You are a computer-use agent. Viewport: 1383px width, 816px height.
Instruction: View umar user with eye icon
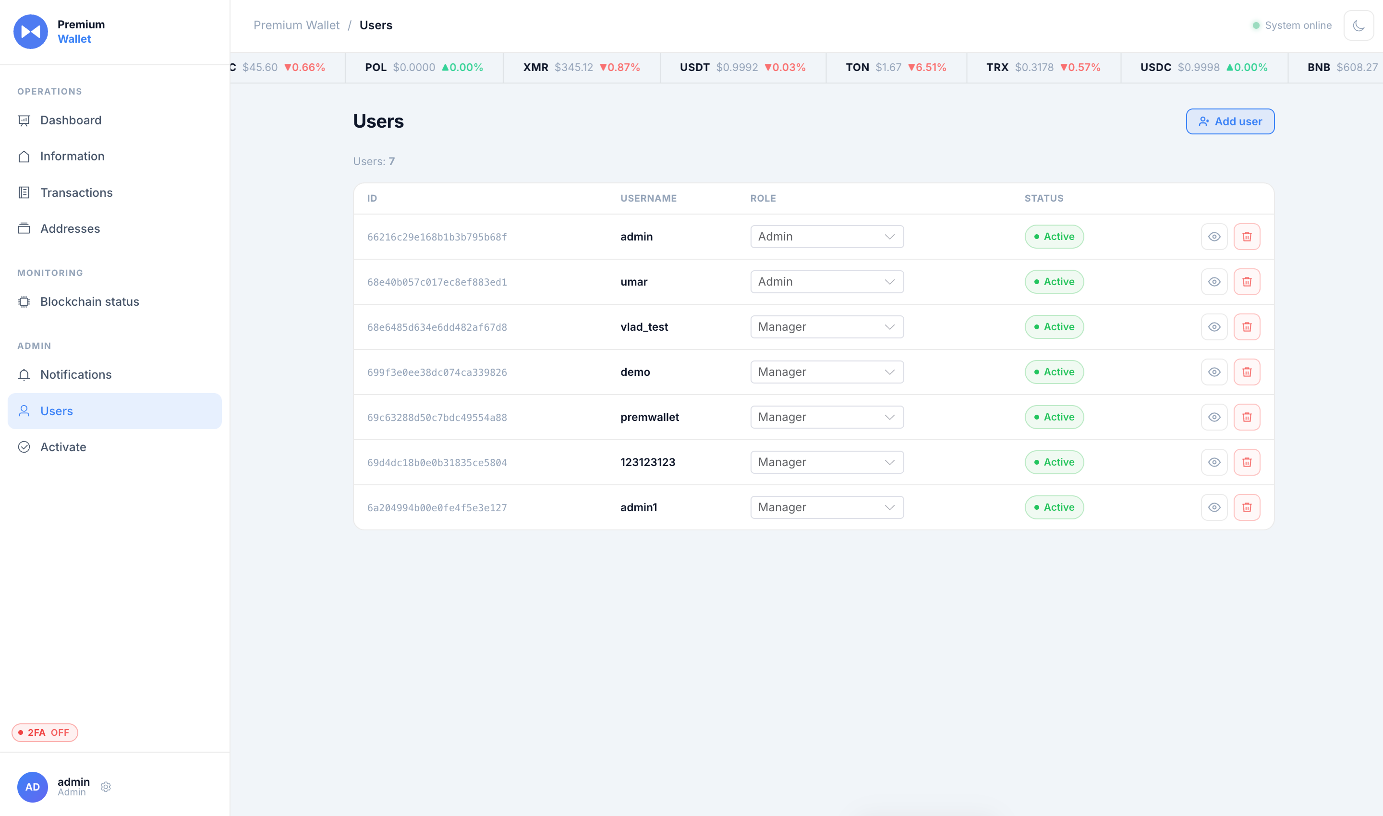pos(1214,282)
